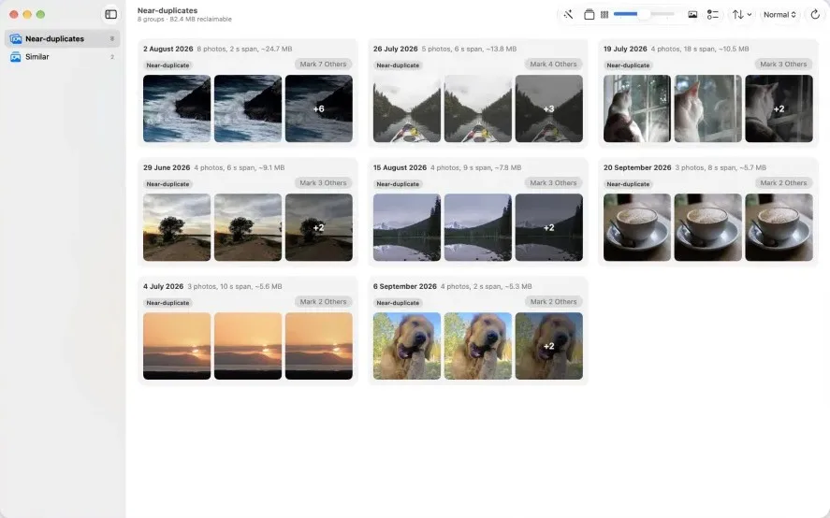830x518 pixels.
Task: Click Mark 2 Others for 6 September 2026
Action: pyautogui.click(x=553, y=302)
